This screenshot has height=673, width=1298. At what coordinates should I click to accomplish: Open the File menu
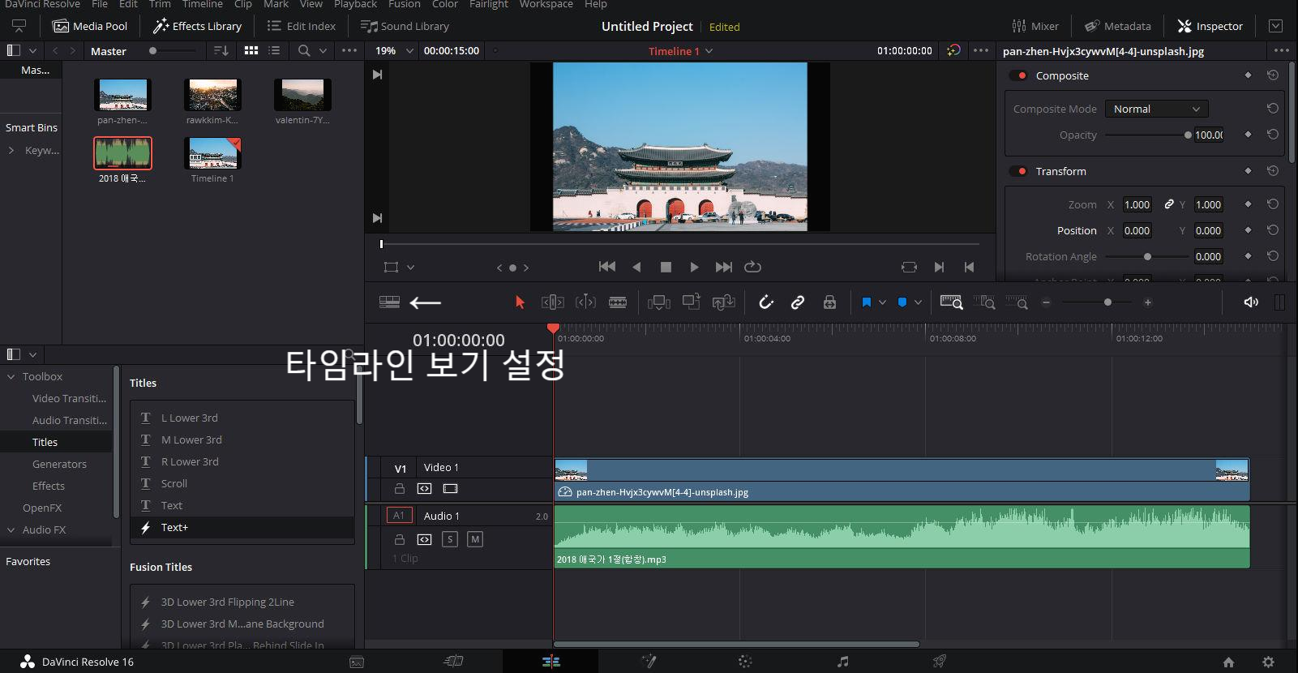click(100, 4)
